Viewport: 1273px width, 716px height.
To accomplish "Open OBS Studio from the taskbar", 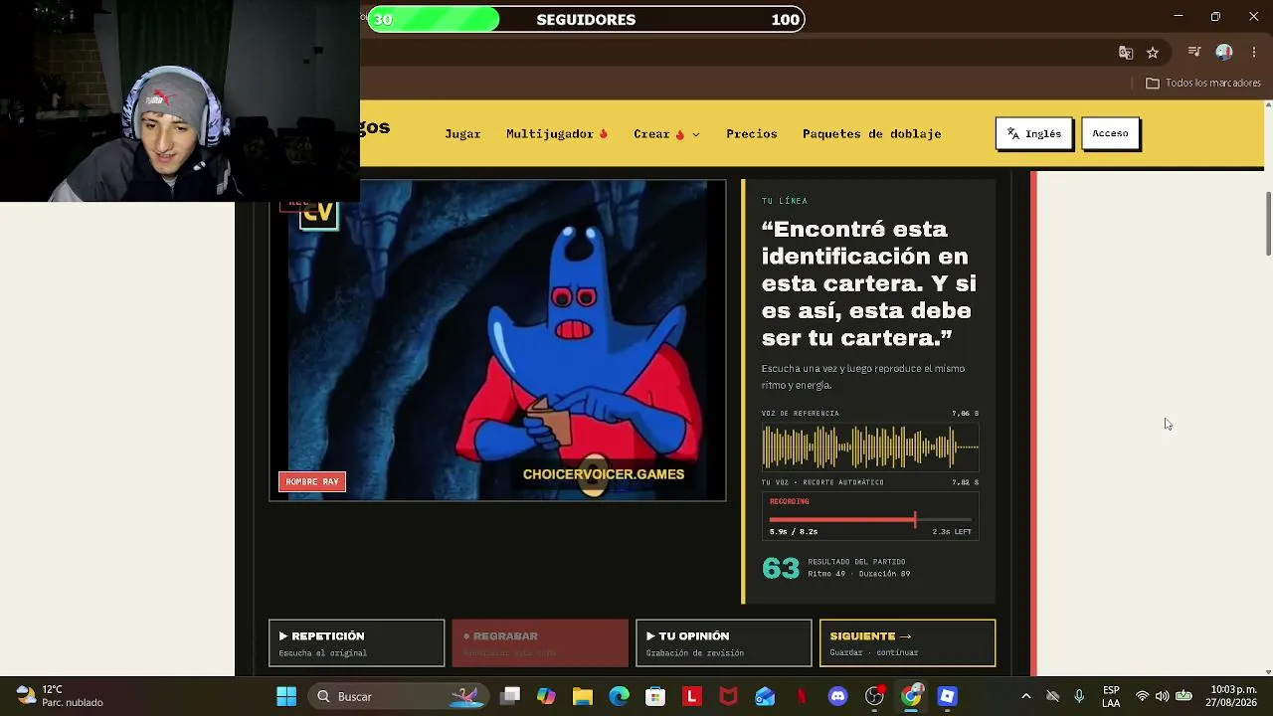I will (874, 696).
